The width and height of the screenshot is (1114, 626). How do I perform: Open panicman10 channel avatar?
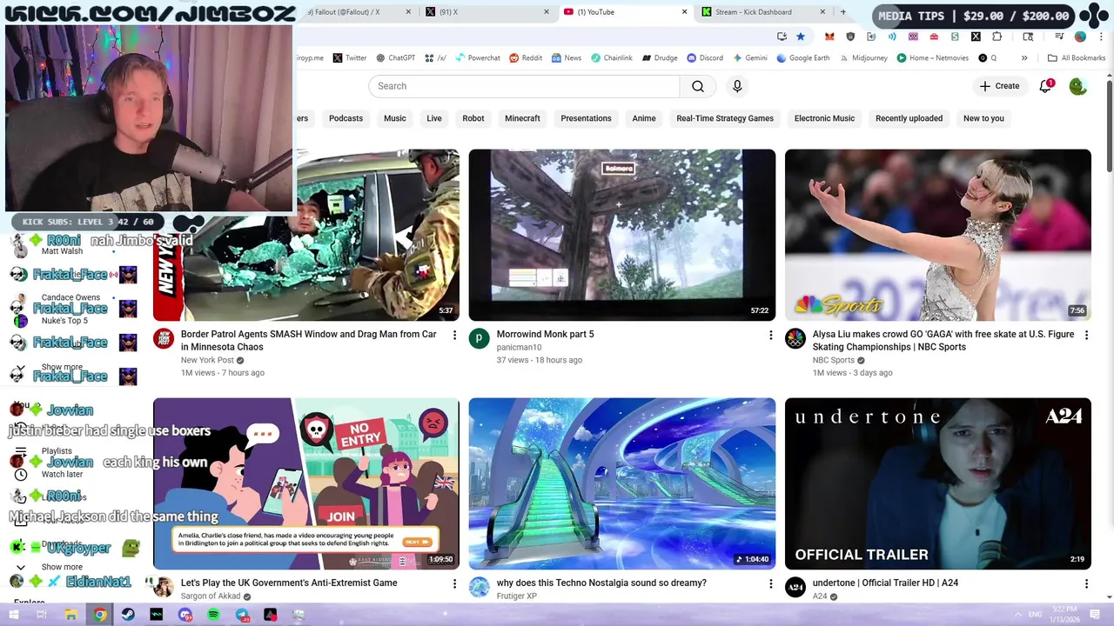[479, 339]
